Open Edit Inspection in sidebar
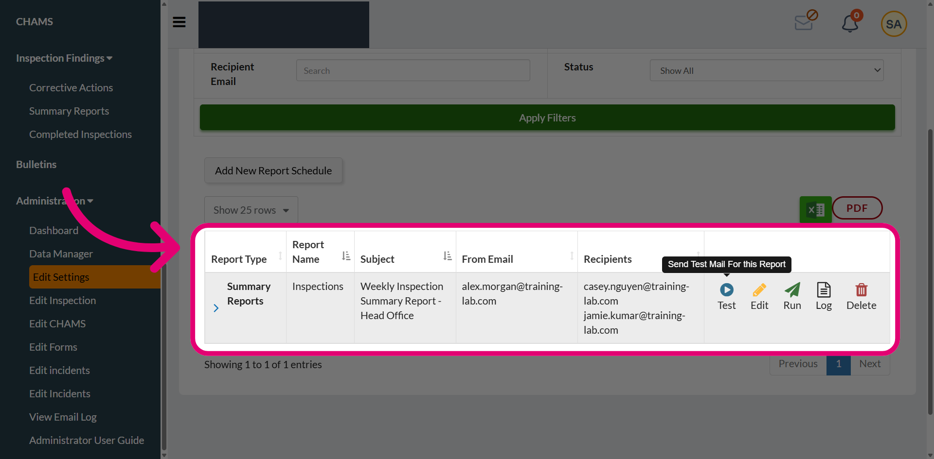Viewport: 934px width, 459px height. pyautogui.click(x=62, y=301)
